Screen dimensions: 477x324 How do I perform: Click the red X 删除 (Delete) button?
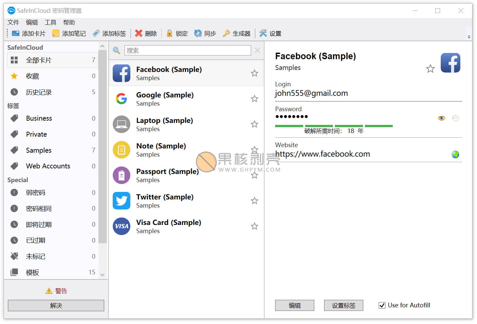pyautogui.click(x=146, y=33)
